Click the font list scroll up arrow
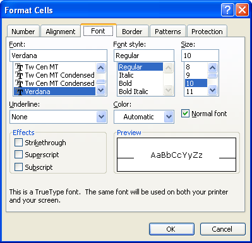252x243 pixels. [x=101, y=68]
